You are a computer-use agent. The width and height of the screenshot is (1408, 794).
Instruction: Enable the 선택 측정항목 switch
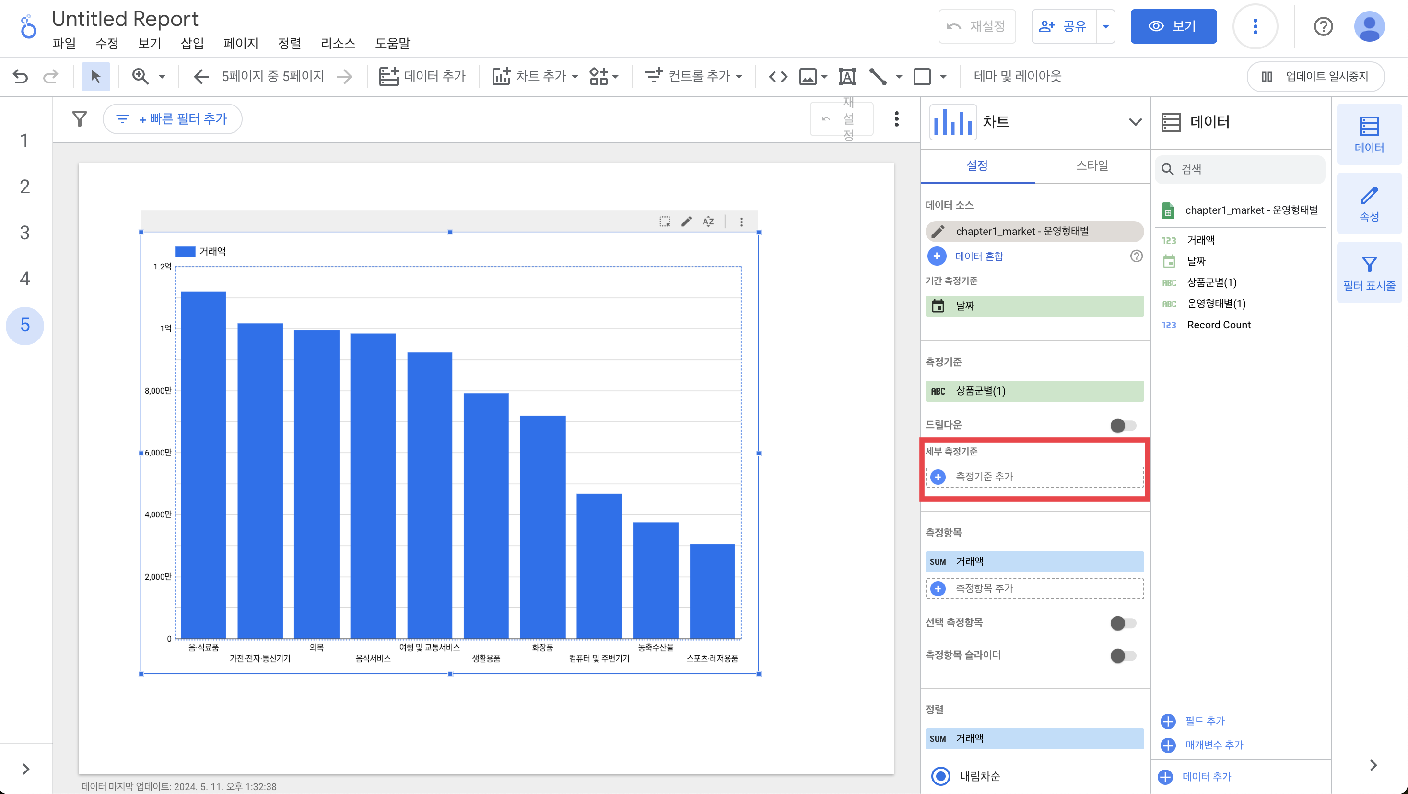coord(1123,622)
